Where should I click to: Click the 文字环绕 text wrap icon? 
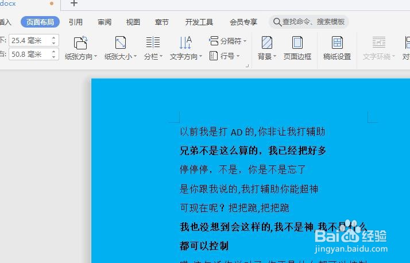point(379,42)
